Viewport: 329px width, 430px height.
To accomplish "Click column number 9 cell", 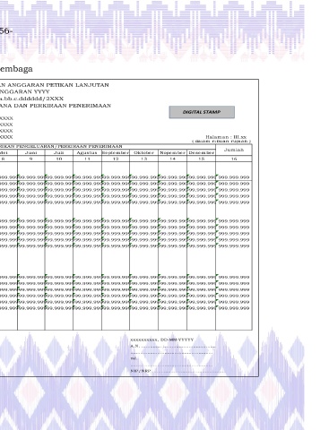I will [x=31, y=159].
